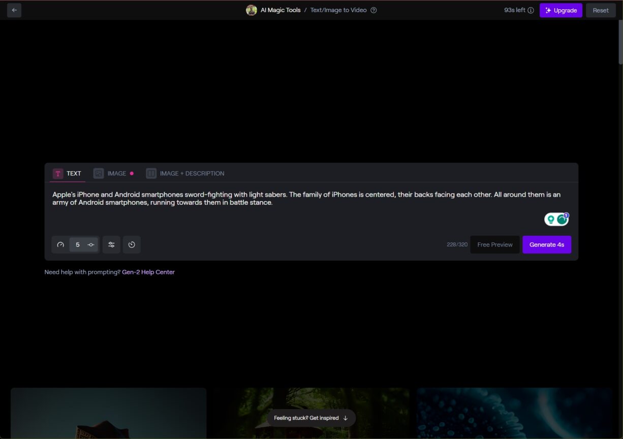Click the general motion speedometer icon
The height and width of the screenshot is (439, 623).
tap(60, 245)
